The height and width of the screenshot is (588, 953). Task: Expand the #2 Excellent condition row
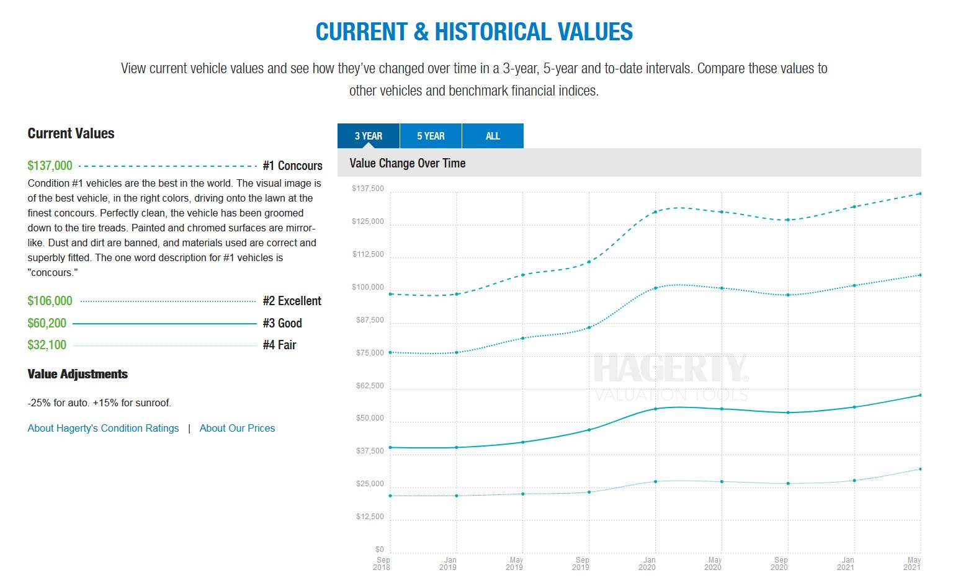[x=292, y=301]
